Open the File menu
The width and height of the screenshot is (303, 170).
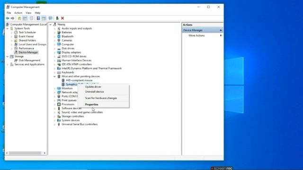[9, 13]
